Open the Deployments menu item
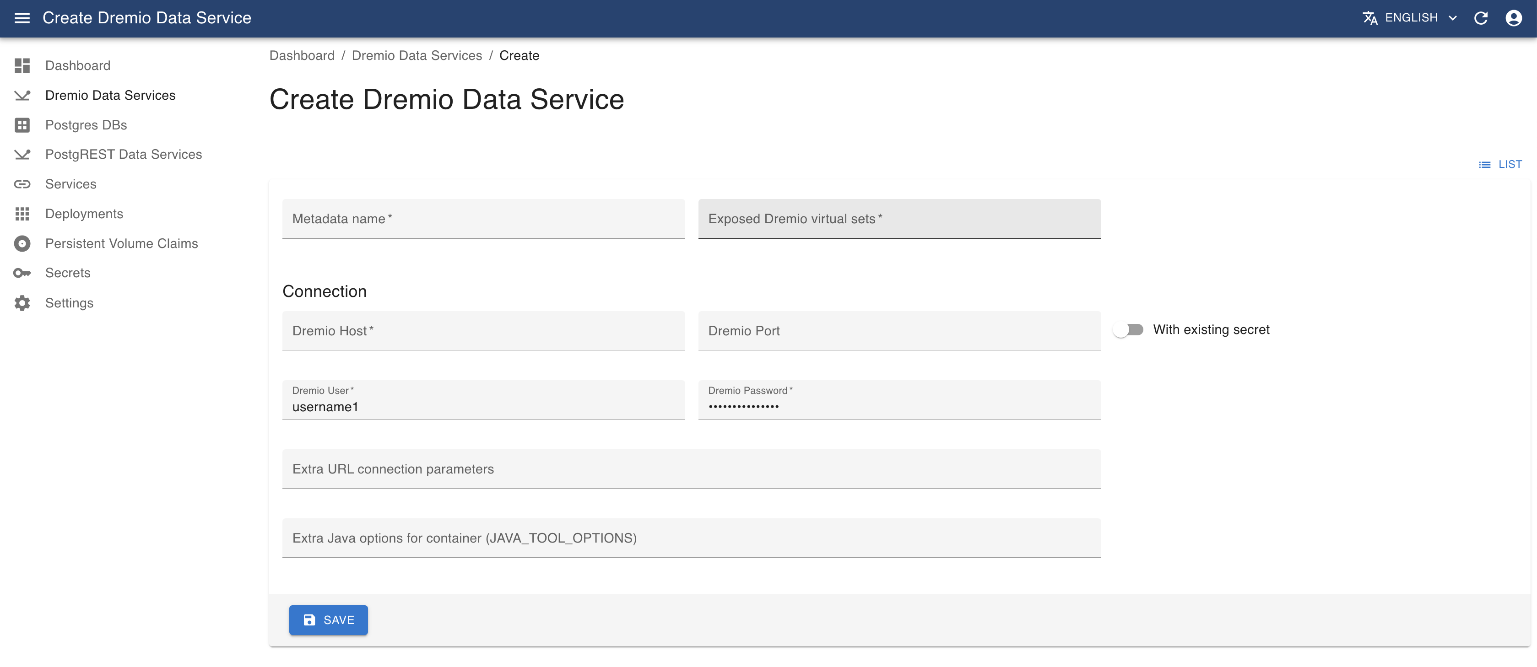 [131, 214]
